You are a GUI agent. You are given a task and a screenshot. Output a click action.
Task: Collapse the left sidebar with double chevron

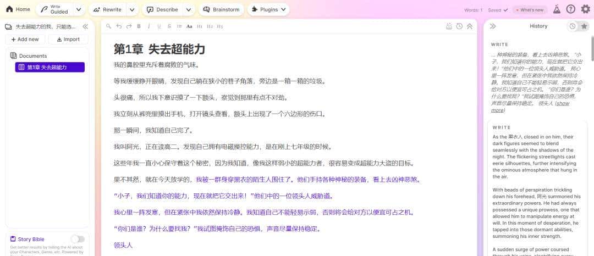85,26
